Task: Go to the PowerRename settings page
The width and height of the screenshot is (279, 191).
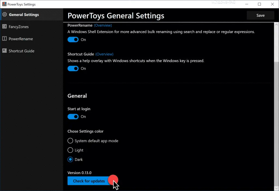Action: (32, 39)
